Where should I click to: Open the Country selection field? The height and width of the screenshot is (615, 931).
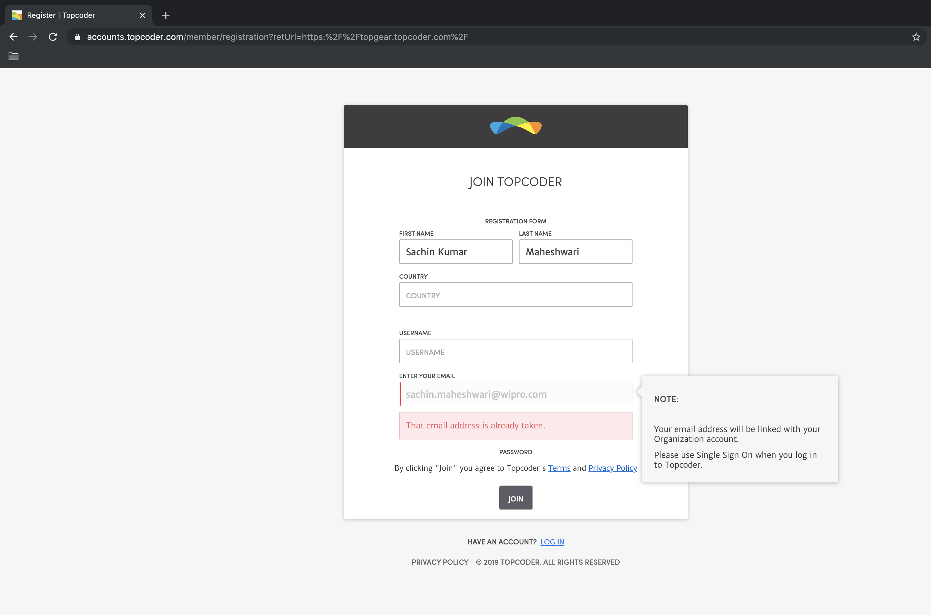point(516,295)
